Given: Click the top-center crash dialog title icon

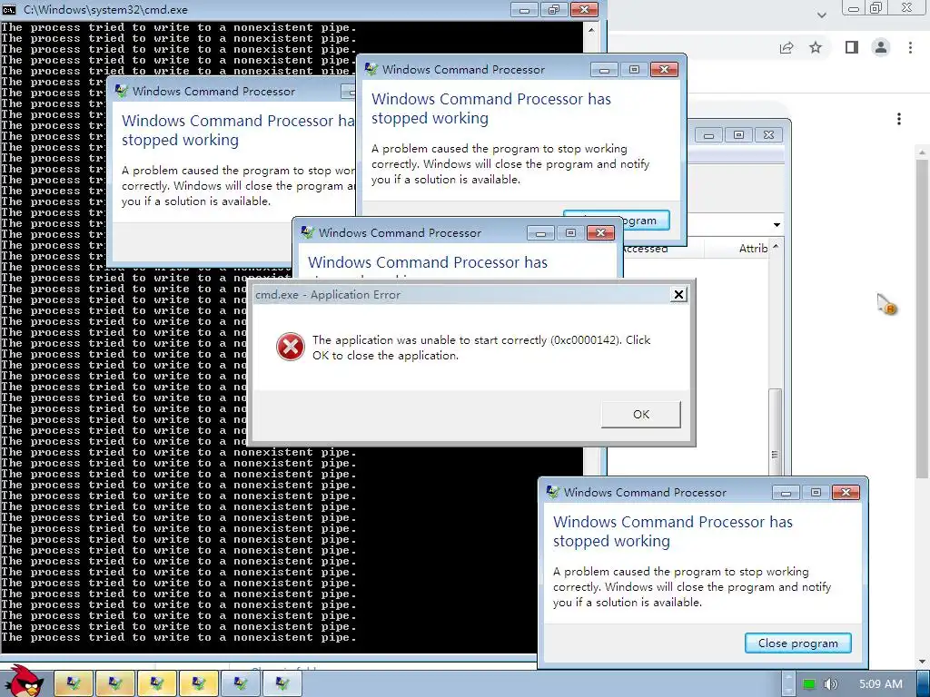Looking at the screenshot, I should [371, 69].
